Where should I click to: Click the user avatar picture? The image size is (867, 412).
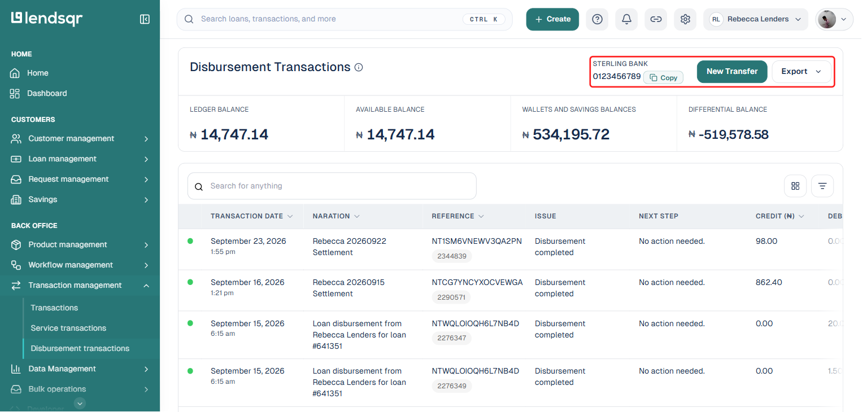(x=827, y=19)
